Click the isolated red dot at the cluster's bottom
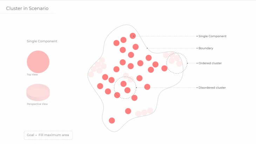256x144 pixels. (x=112, y=120)
